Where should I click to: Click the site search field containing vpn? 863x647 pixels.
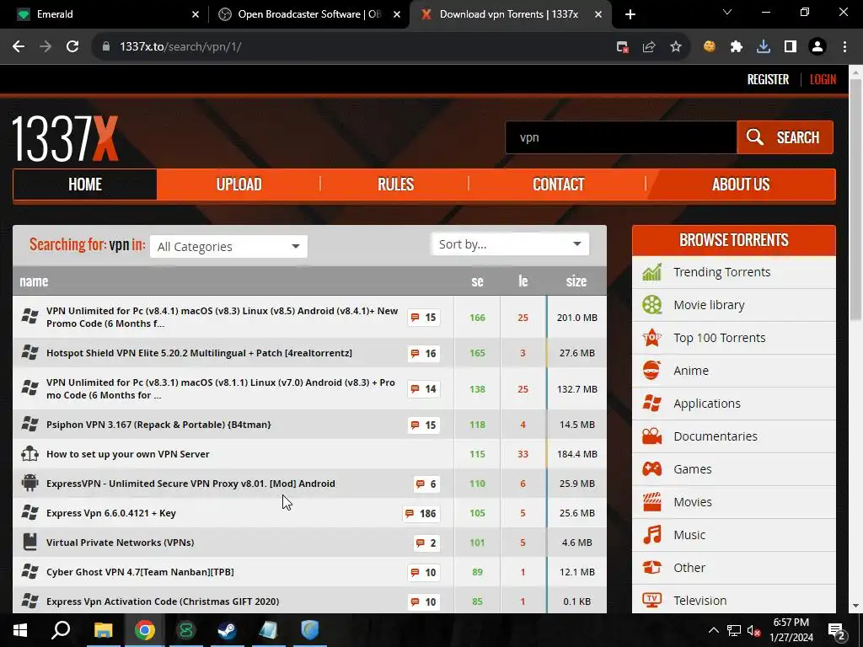[x=621, y=137]
